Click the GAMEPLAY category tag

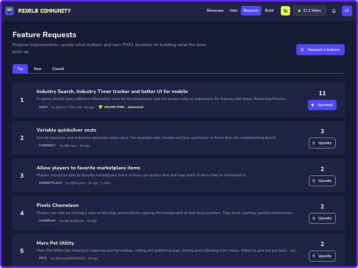(x=47, y=221)
